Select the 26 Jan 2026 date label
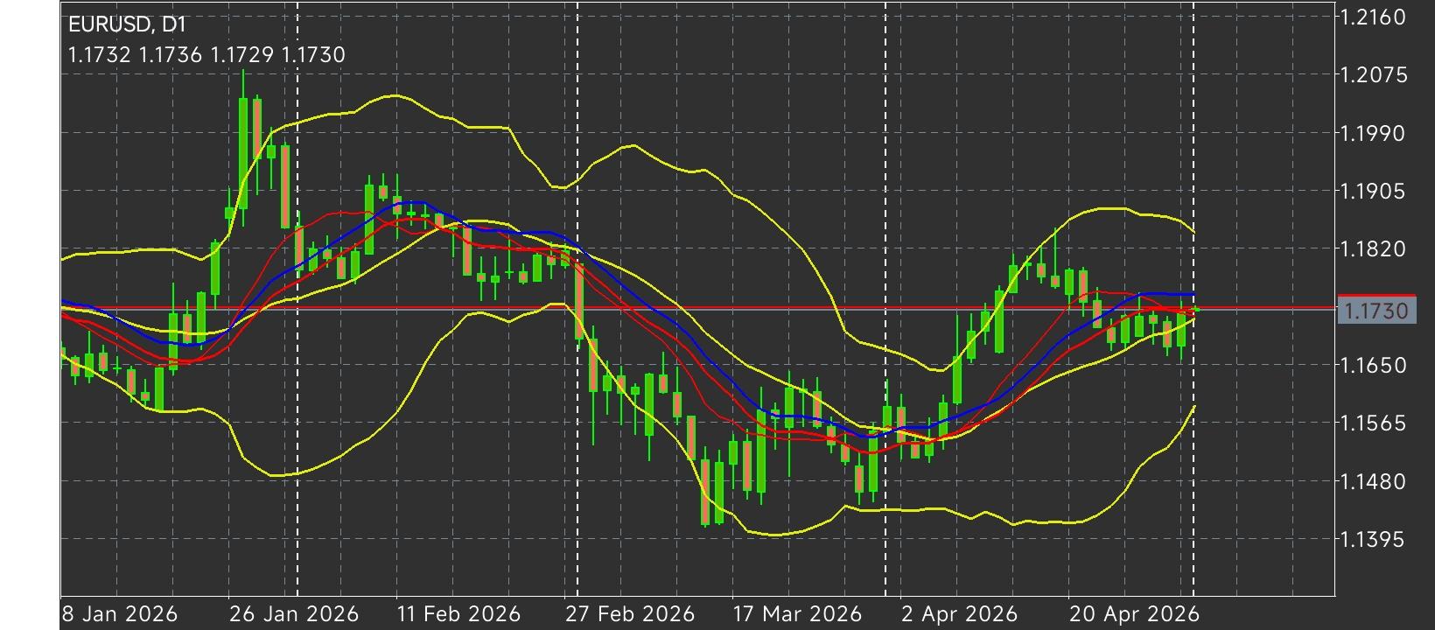The width and height of the screenshot is (1435, 630). [294, 613]
